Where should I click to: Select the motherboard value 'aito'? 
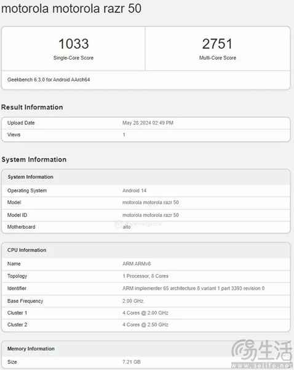tap(127, 227)
